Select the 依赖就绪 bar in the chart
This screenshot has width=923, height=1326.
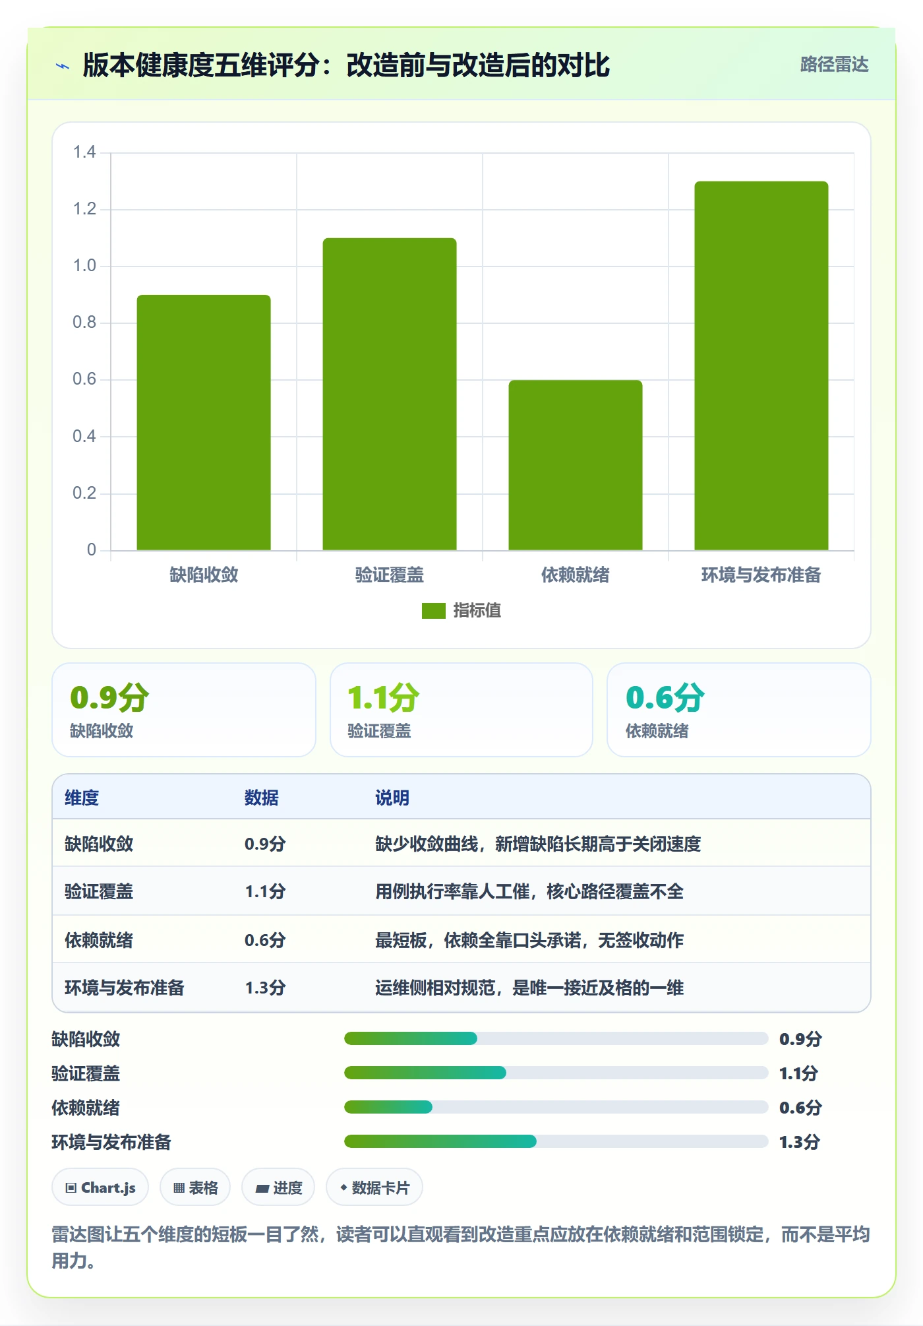point(576,465)
